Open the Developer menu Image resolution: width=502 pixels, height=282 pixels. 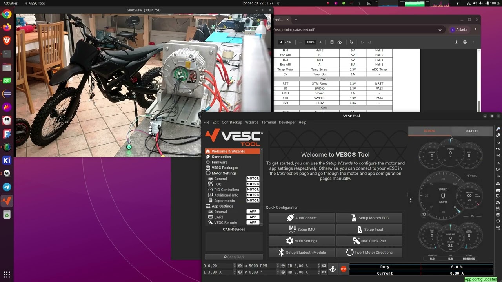(x=287, y=122)
